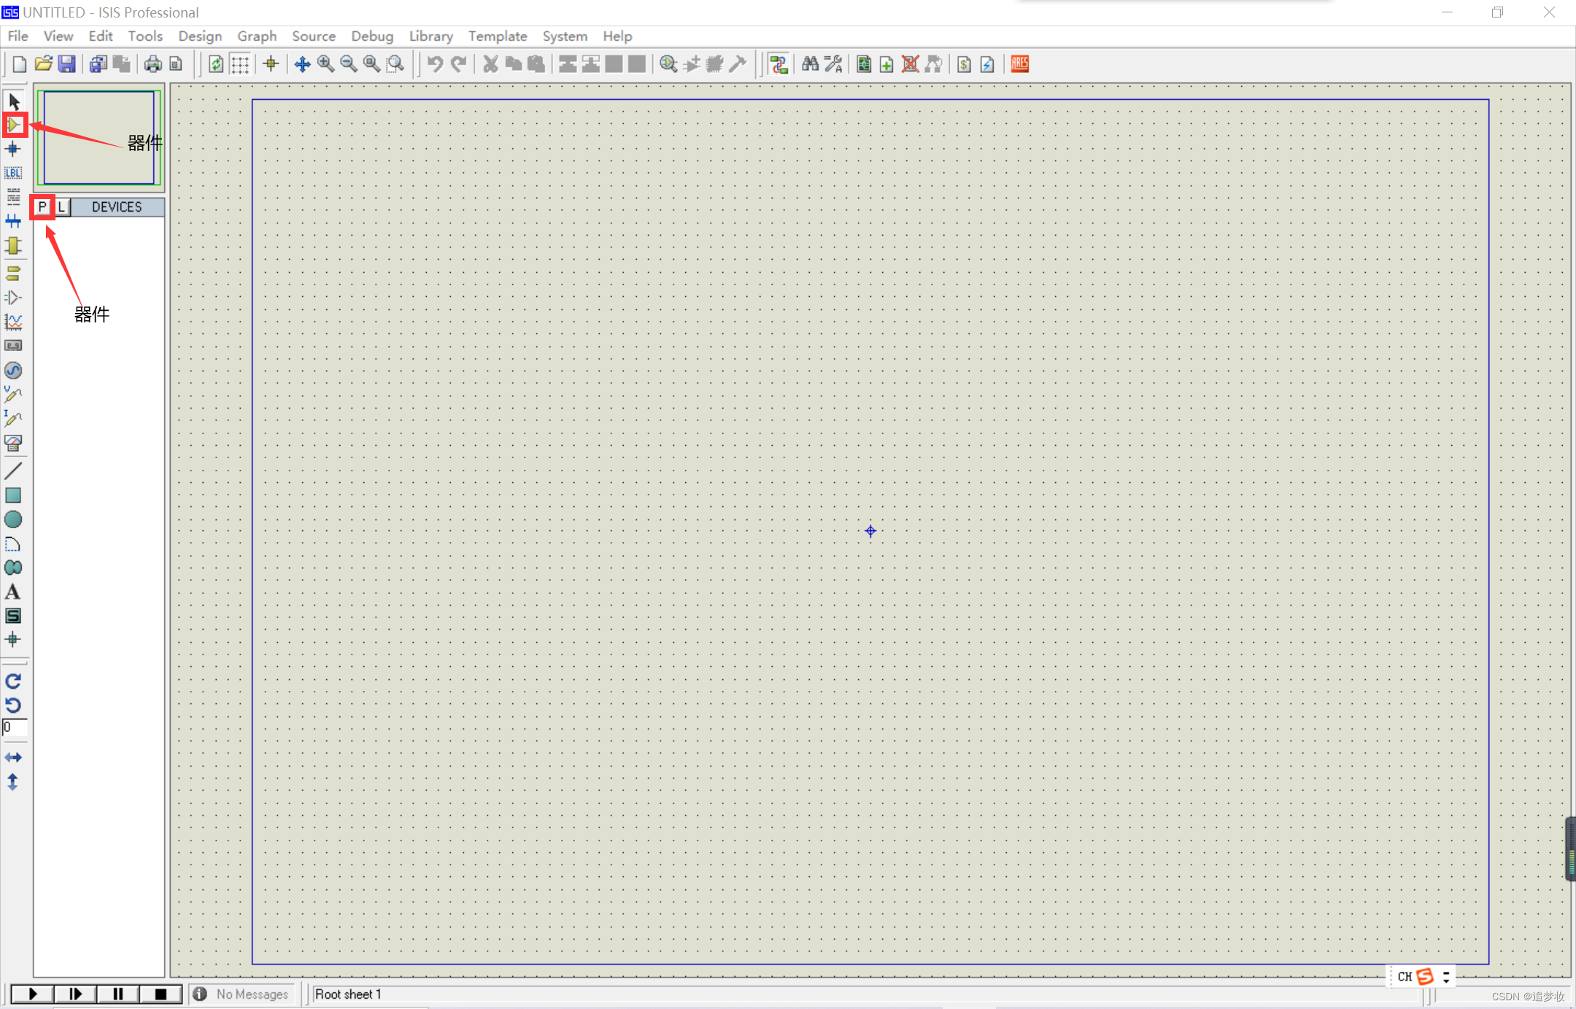
Task: Click the L library button
Action: tap(62, 207)
